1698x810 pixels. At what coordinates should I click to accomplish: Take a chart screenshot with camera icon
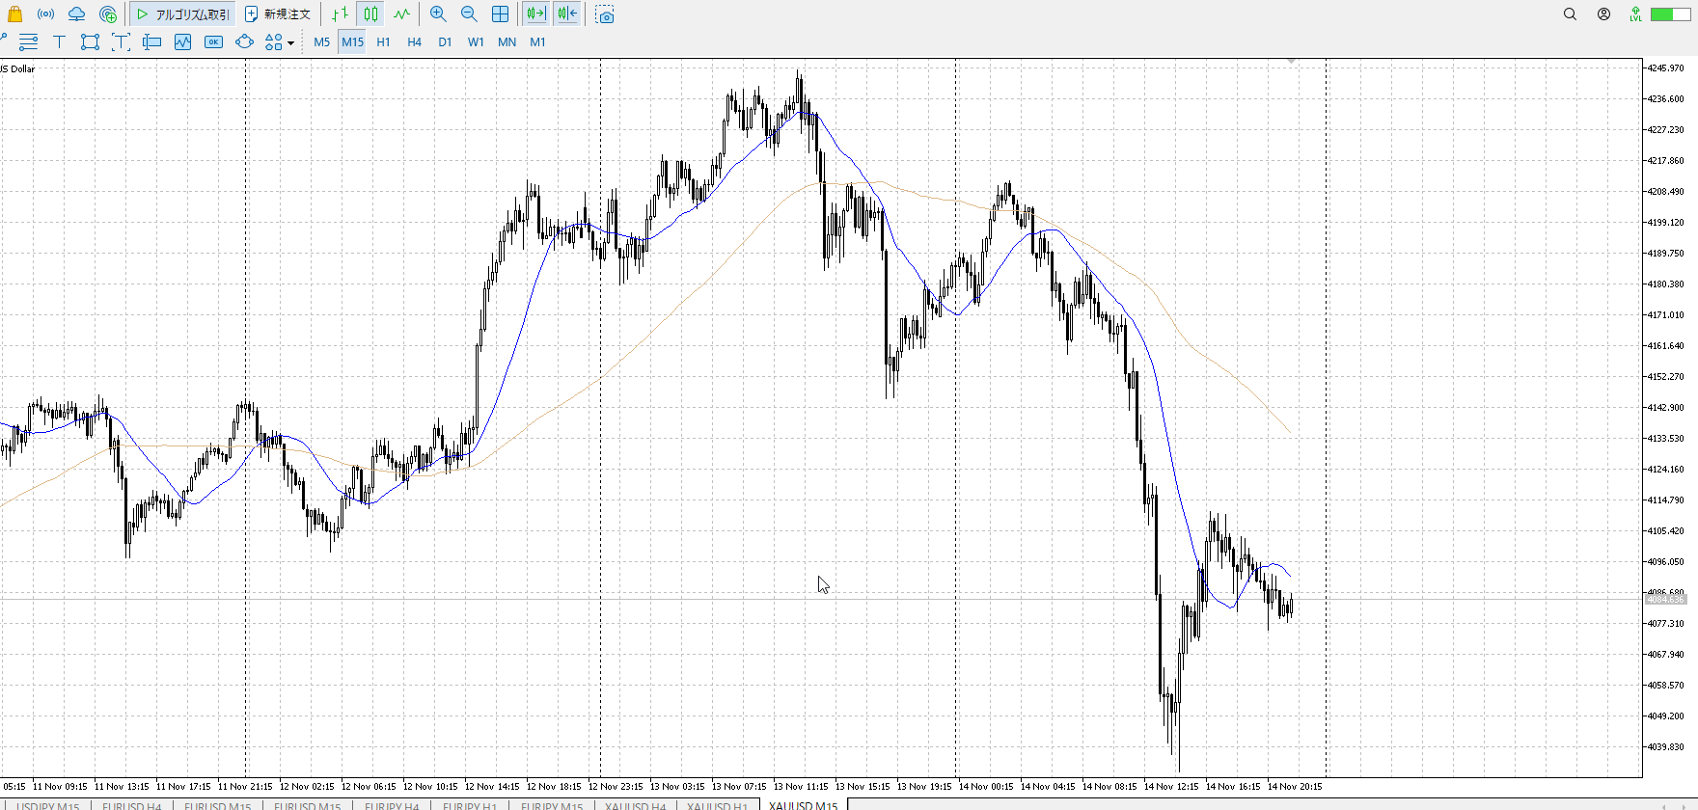(x=605, y=14)
